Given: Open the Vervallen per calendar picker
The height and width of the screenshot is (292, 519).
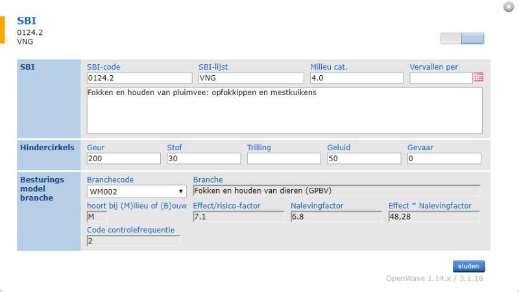Looking at the screenshot, I should 478,77.
